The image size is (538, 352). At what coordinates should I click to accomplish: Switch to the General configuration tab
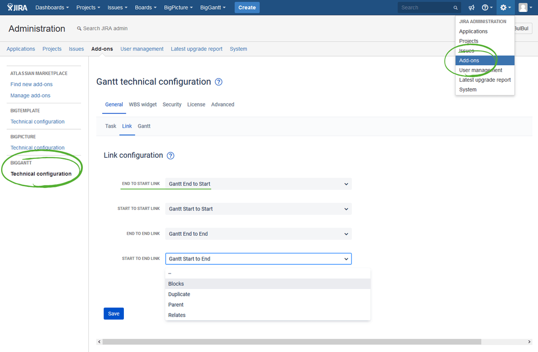coord(114,104)
